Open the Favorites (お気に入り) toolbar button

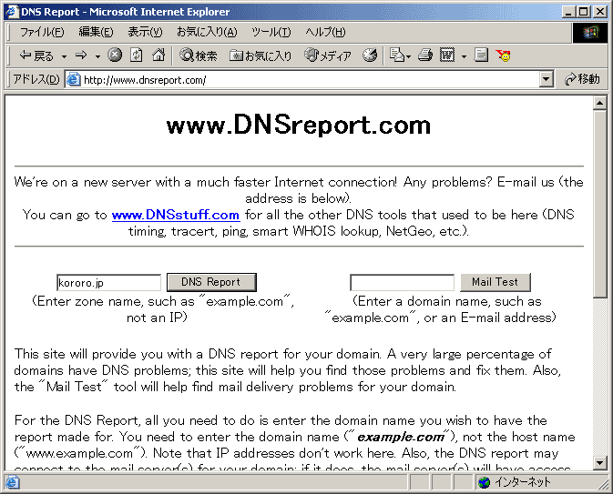(x=261, y=55)
